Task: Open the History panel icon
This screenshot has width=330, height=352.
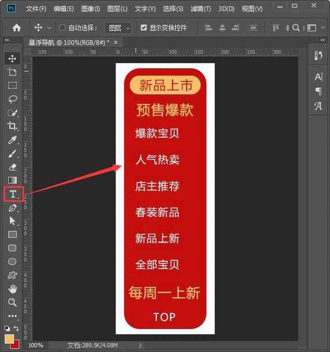Action: click(318, 55)
